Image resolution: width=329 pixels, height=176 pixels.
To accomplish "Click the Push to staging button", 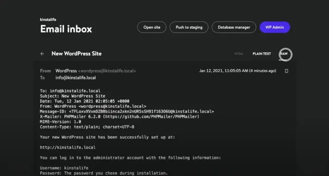I will [x=189, y=27].
